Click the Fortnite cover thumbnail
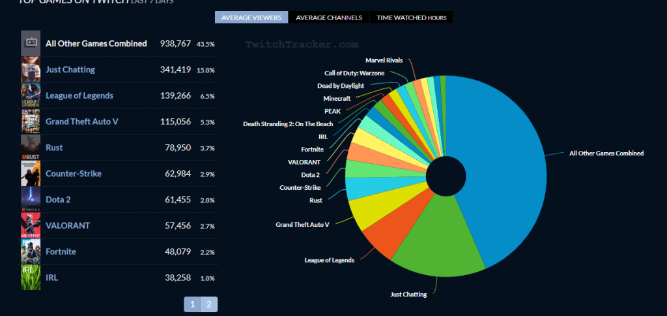This screenshot has height=316, width=667. click(31, 252)
